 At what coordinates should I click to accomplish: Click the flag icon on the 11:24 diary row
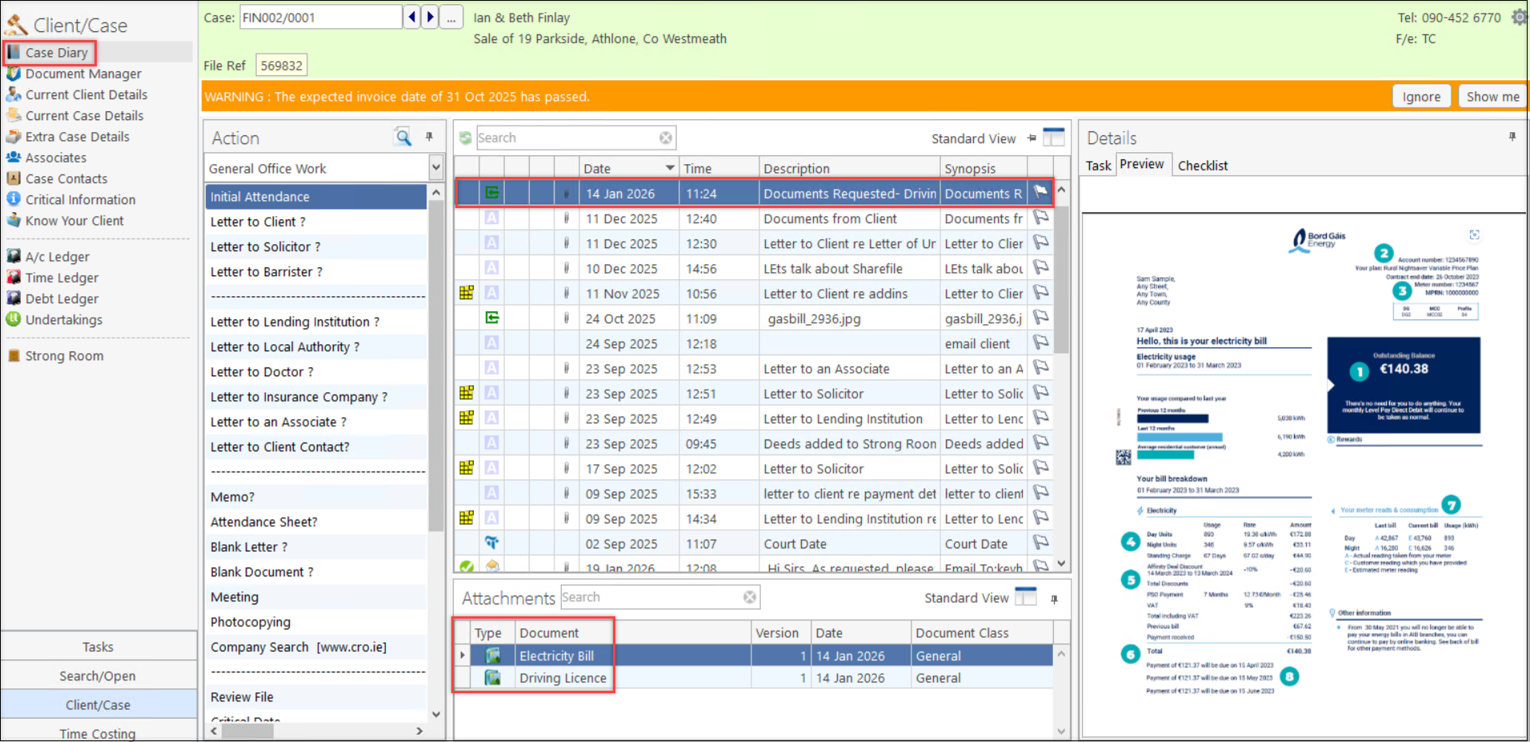[x=1040, y=193]
